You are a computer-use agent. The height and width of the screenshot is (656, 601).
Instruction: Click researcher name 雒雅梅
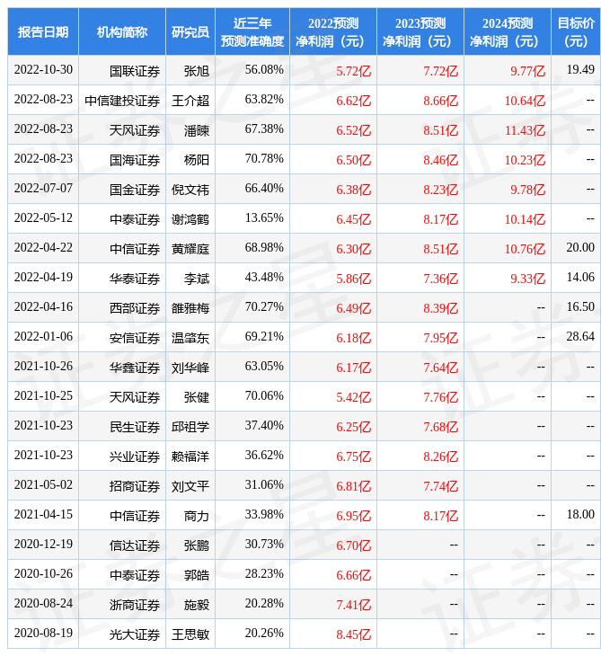190,309
